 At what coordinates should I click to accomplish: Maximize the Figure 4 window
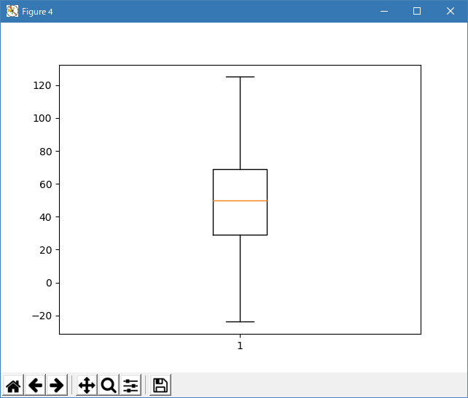point(417,12)
